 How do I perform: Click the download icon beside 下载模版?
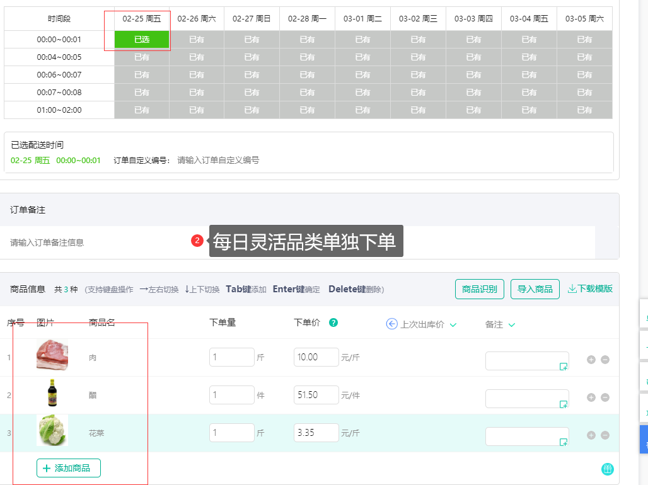tap(571, 289)
